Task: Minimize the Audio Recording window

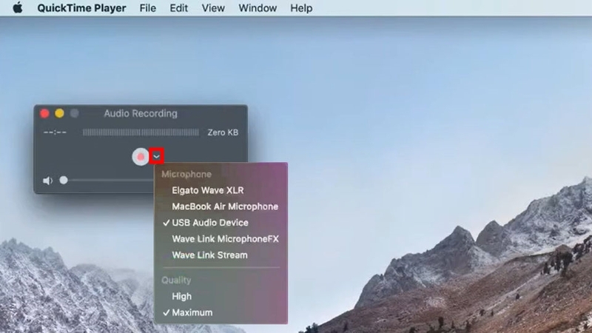Action: [59, 113]
